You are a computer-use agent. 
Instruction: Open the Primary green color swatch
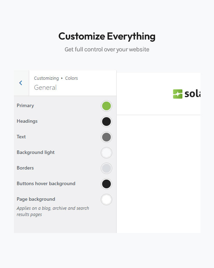point(106,106)
